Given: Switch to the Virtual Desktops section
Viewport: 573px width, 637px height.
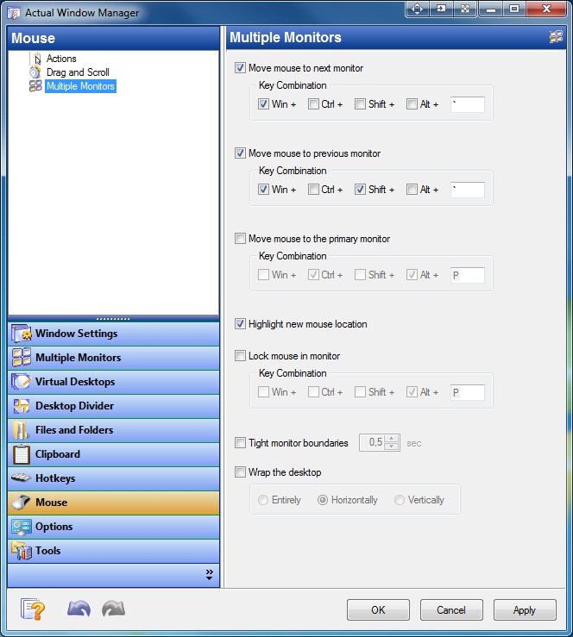Looking at the screenshot, I should point(113,382).
